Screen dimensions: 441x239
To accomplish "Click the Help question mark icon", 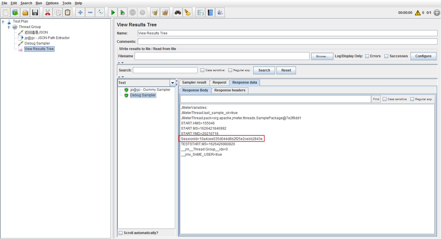I will coord(210,12).
